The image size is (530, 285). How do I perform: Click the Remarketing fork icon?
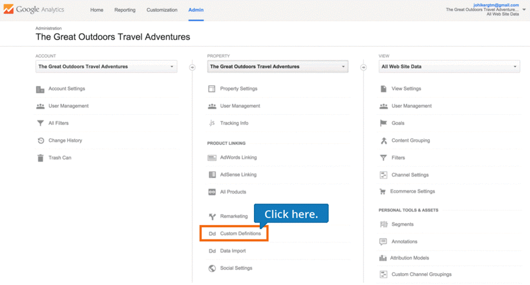tap(212, 216)
